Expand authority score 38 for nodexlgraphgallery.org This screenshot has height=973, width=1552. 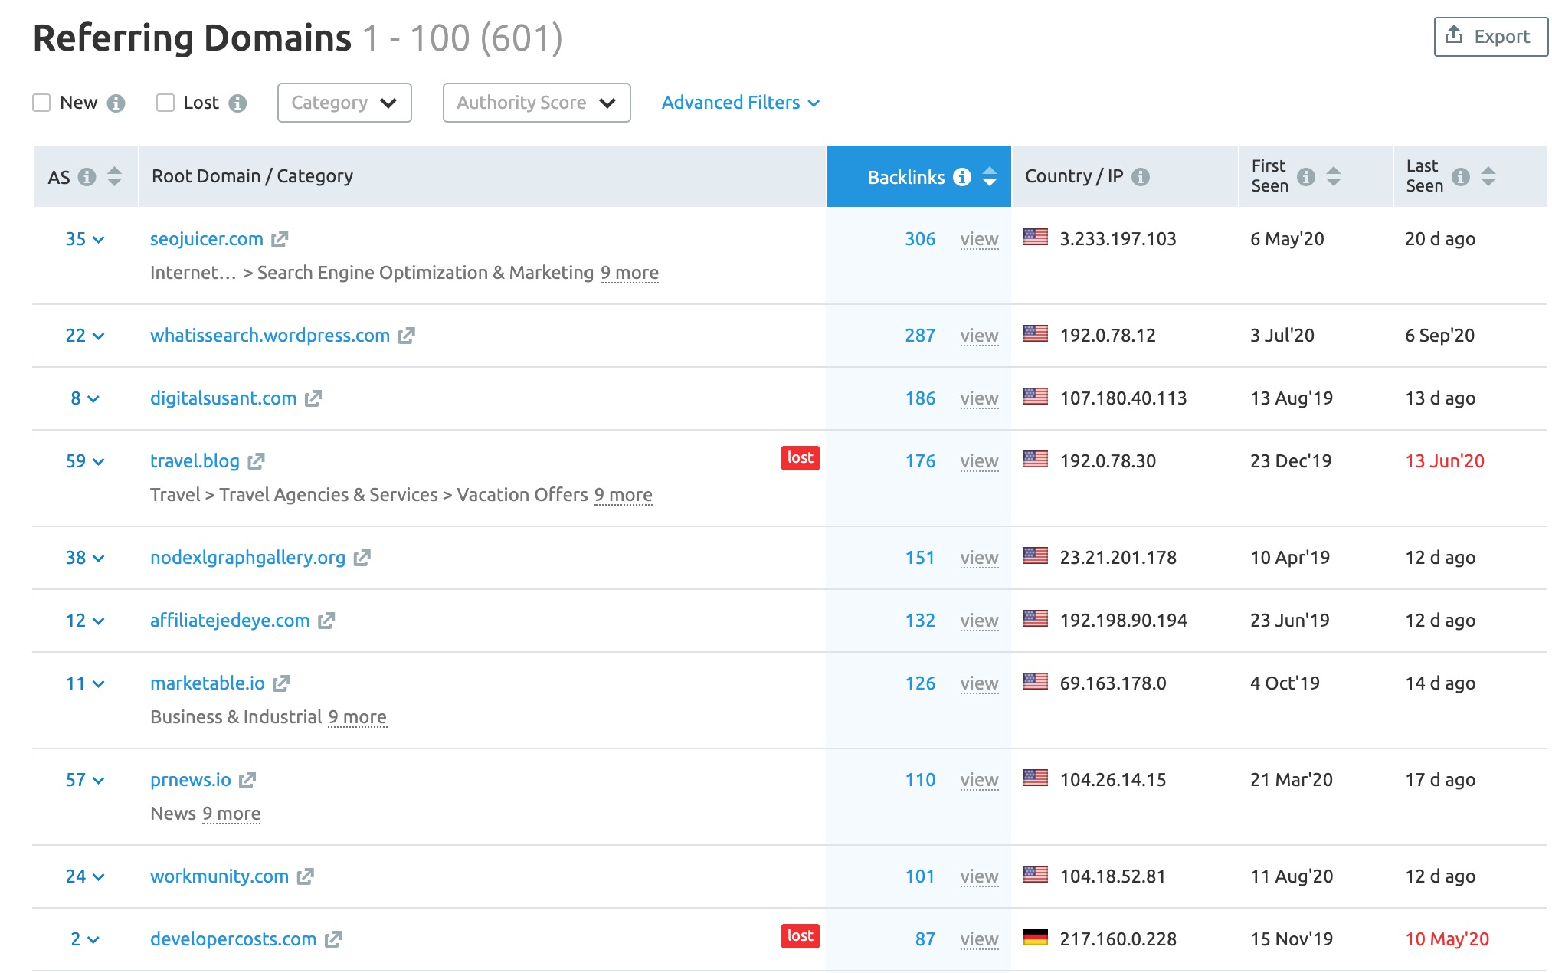85,558
